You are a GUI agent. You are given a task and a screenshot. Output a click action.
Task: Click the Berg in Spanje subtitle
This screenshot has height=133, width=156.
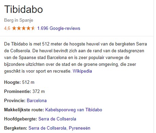pos(19,20)
